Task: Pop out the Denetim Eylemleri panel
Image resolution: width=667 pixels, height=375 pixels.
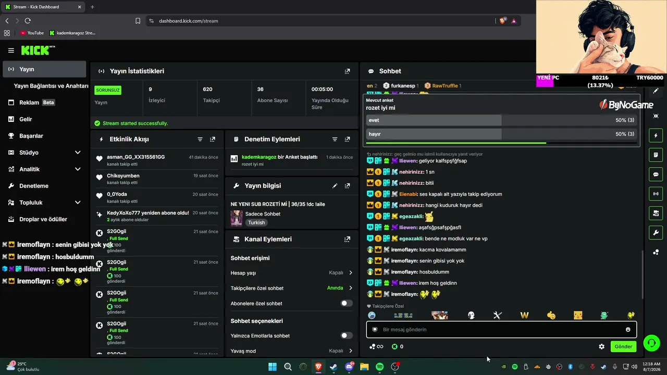Action: coord(348,139)
